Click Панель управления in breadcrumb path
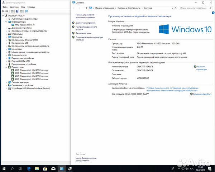215x172 pixels. coord(105,8)
